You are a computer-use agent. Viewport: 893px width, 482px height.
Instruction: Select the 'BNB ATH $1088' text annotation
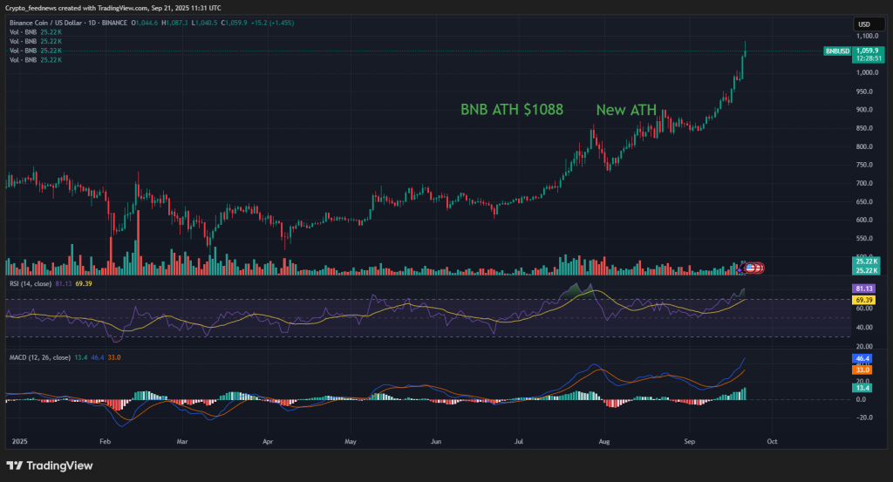[512, 110]
